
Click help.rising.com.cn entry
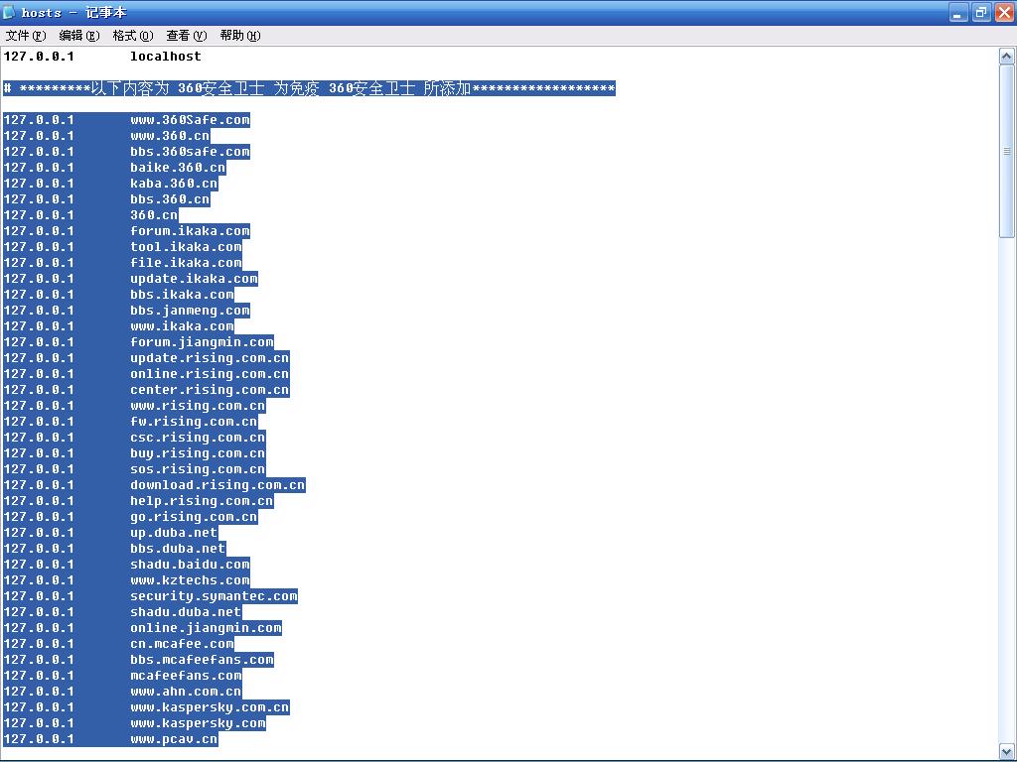tap(202, 501)
